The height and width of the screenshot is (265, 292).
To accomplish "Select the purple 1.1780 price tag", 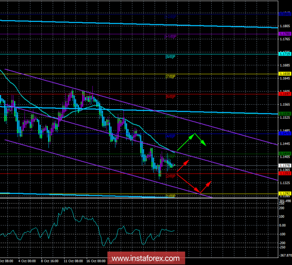I will [x=285, y=33].
